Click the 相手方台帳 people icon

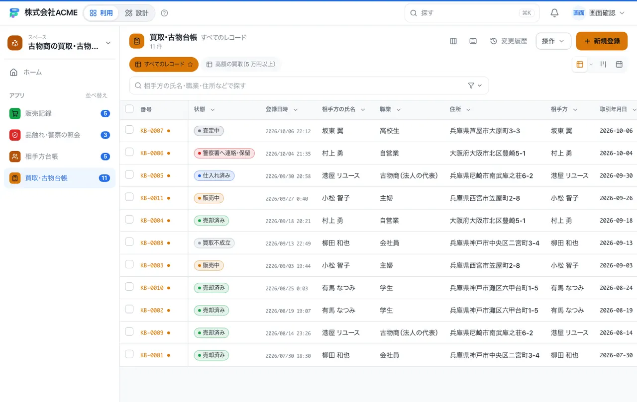pyautogui.click(x=15, y=157)
